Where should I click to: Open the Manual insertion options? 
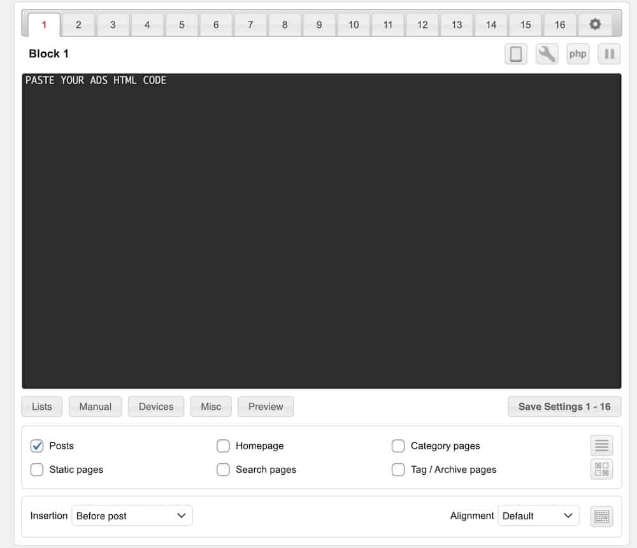tap(96, 406)
